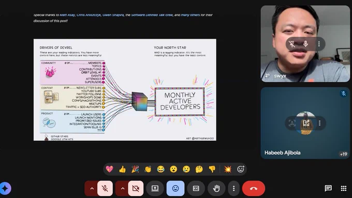Send the thinking face reaction
Viewport: 352px width, 198px height.
(x=199, y=169)
